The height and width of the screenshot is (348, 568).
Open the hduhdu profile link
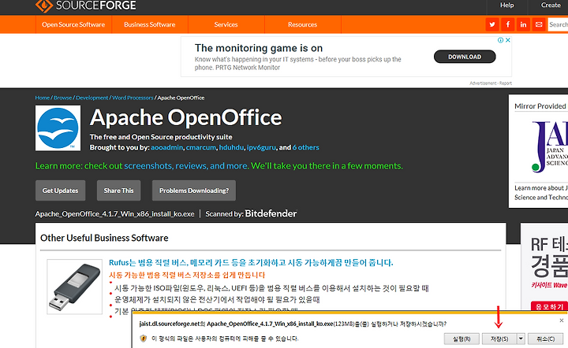(231, 147)
